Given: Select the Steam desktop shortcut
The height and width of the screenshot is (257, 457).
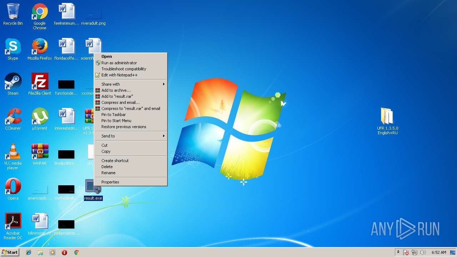Looking at the screenshot, I should coord(13,84).
